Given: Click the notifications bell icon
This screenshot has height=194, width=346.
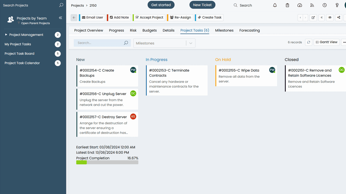Looking at the screenshot, I should click(x=275, y=5).
